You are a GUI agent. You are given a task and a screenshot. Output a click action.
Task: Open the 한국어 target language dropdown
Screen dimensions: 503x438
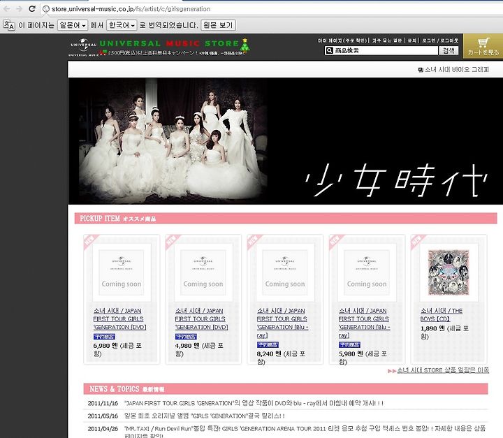[122, 25]
